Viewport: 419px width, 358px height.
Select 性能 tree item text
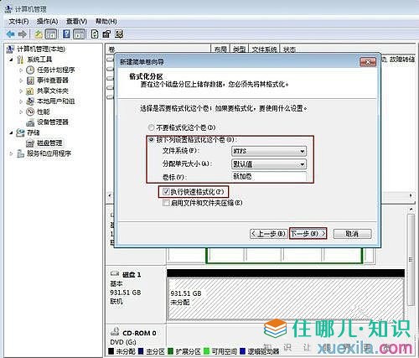pos(44,112)
